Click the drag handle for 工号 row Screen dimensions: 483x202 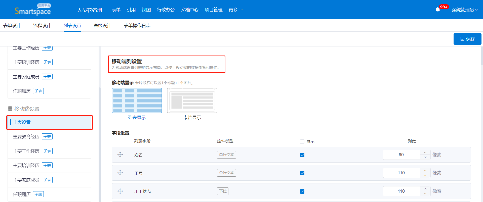[120, 173]
